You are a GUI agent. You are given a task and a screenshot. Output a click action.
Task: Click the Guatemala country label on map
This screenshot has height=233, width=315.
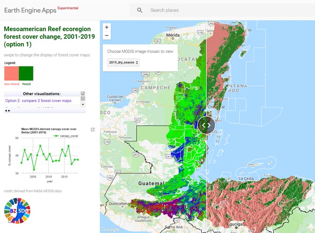pyautogui.click(x=151, y=183)
